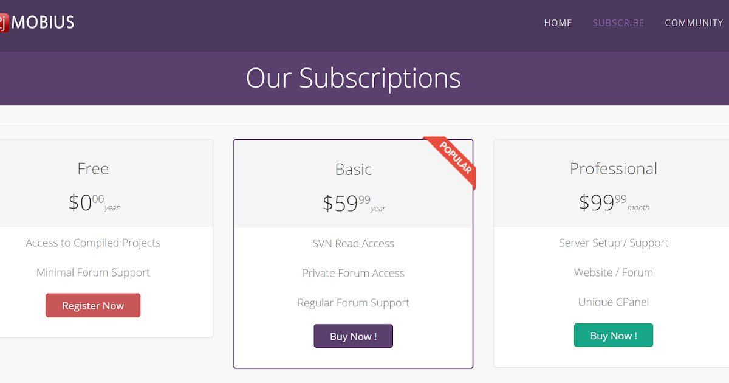Select the Basic plan title
Image resolution: width=729 pixels, height=383 pixels.
353,169
